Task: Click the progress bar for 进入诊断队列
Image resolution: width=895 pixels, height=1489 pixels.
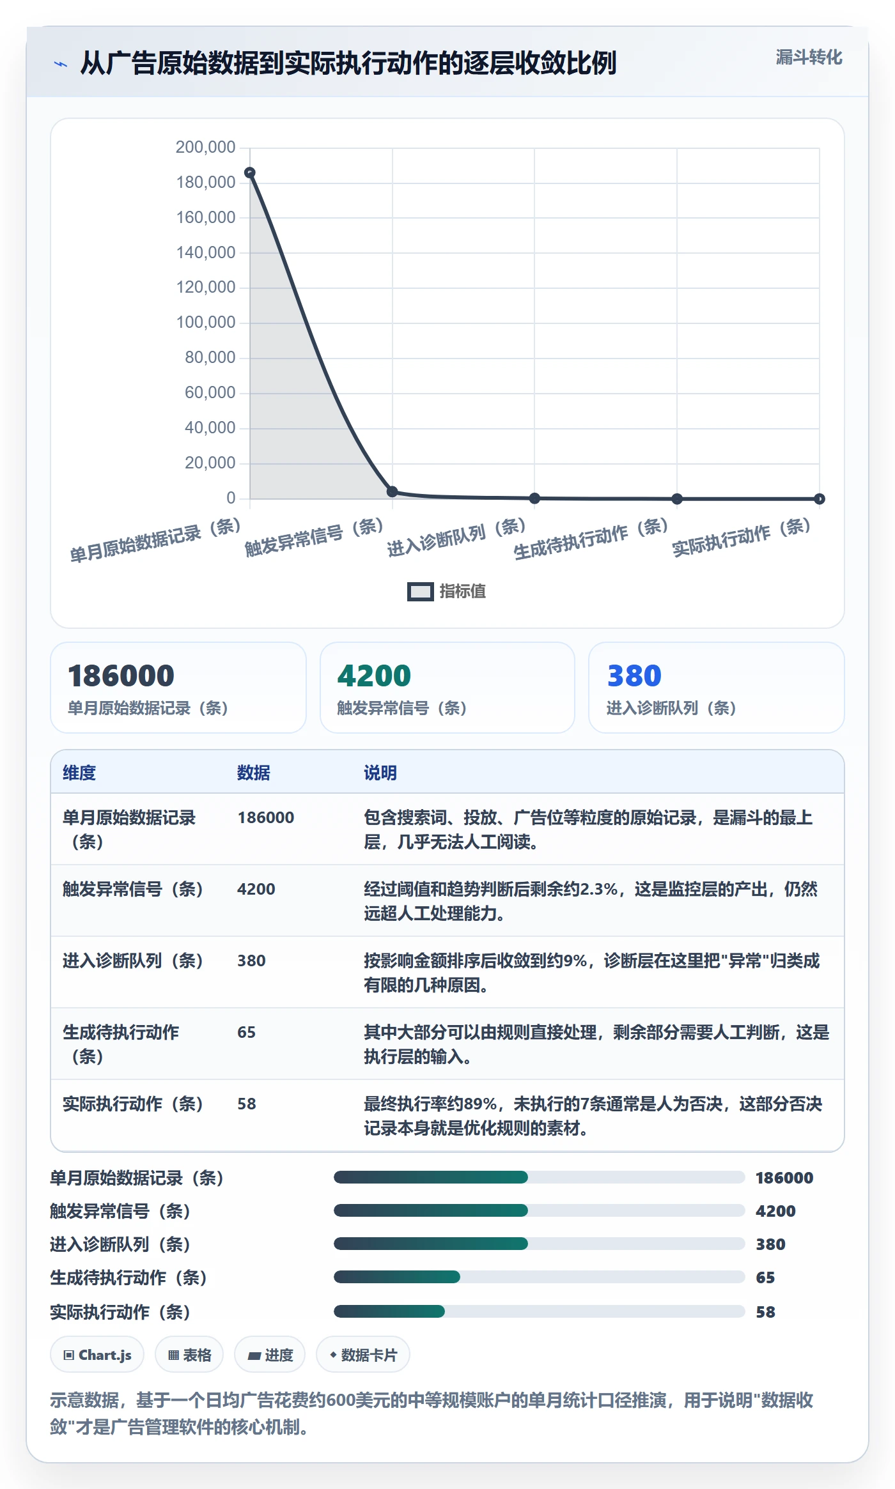Action: (540, 1244)
